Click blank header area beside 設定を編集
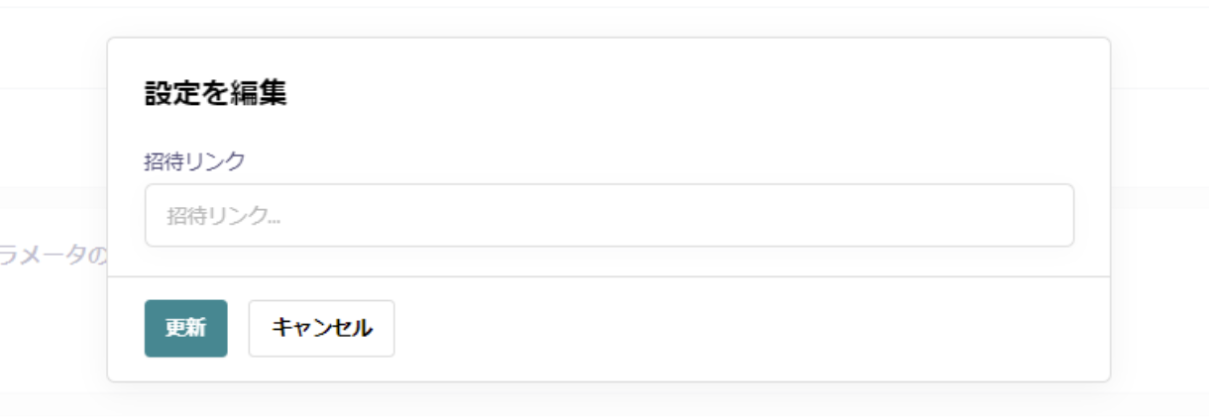The height and width of the screenshot is (419, 1209). [694, 94]
